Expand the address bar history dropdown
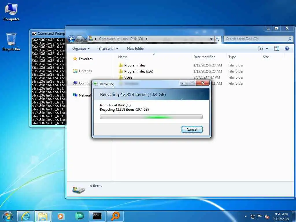 click(211, 39)
